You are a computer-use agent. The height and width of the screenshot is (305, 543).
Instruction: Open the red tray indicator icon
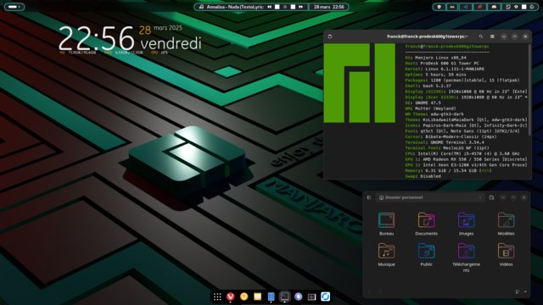click(x=479, y=7)
